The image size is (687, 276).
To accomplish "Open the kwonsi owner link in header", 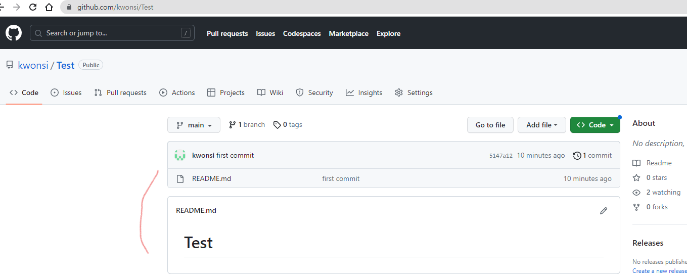I will pos(33,65).
